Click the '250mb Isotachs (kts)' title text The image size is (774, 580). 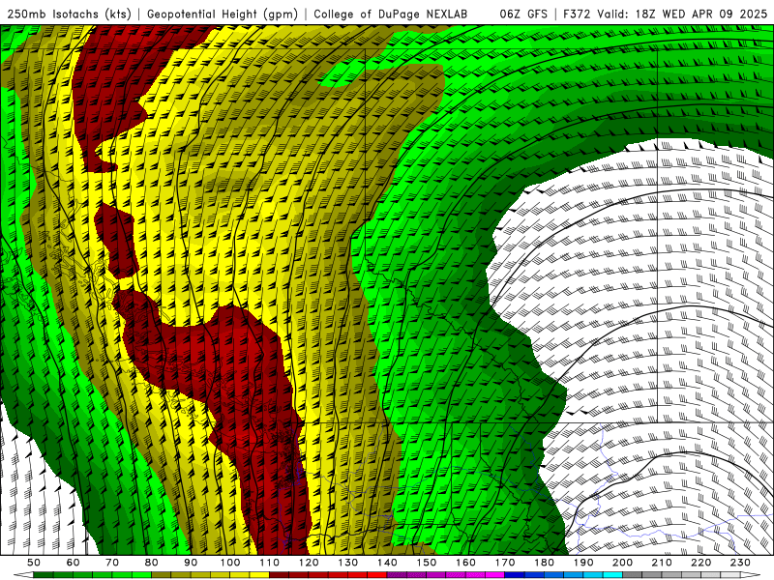tap(69, 14)
